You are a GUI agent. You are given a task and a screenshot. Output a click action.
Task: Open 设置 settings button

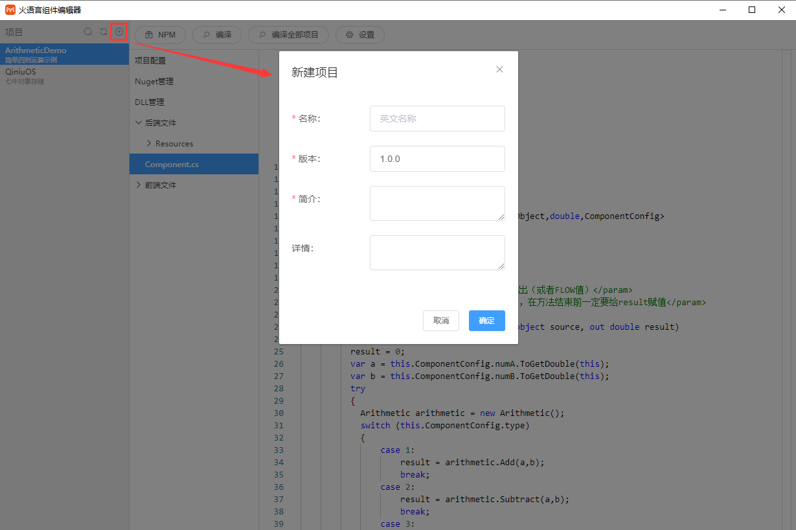(360, 35)
